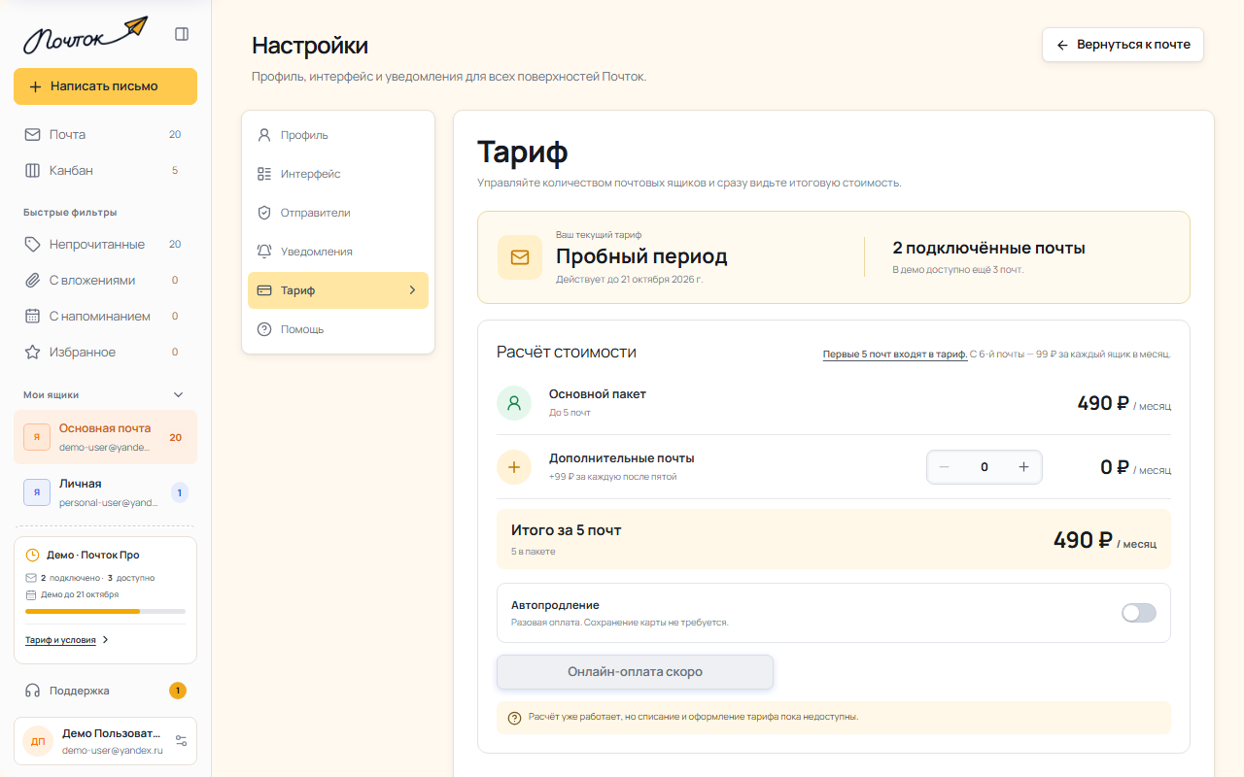Click the tag icon for Непрочитанные
This screenshot has height=777, width=1244.
tap(32, 244)
